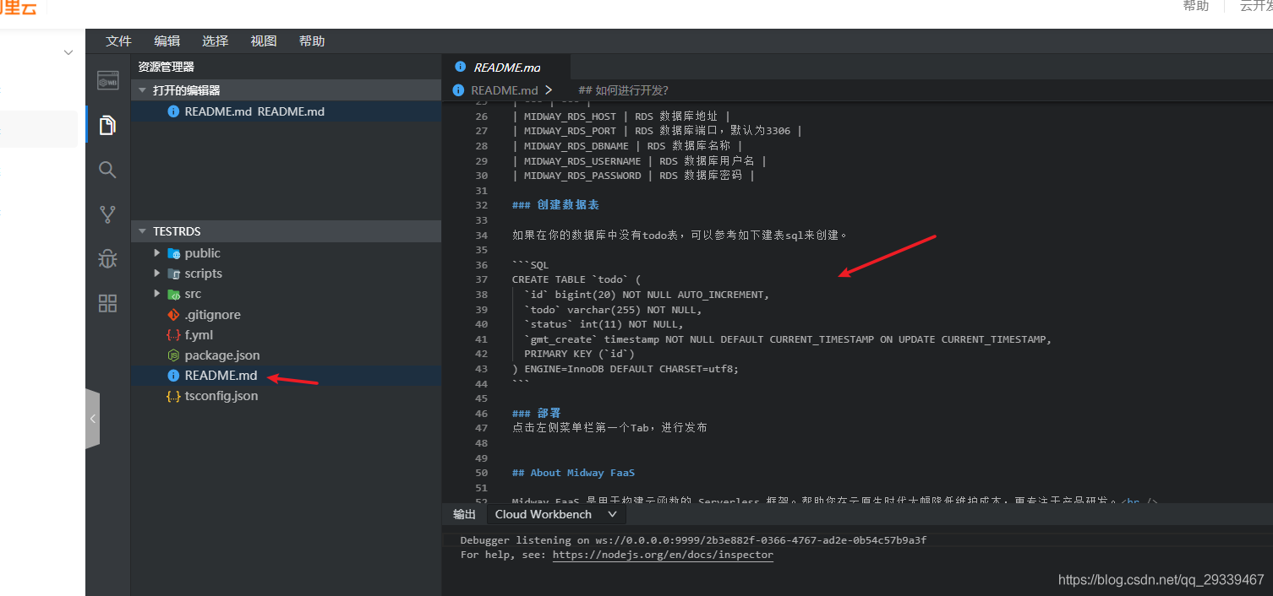1273x596 pixels.
Task: Click the top-left chevron dropdown in page sidebar
Action: pyautogui.click(x=68, y=52)
